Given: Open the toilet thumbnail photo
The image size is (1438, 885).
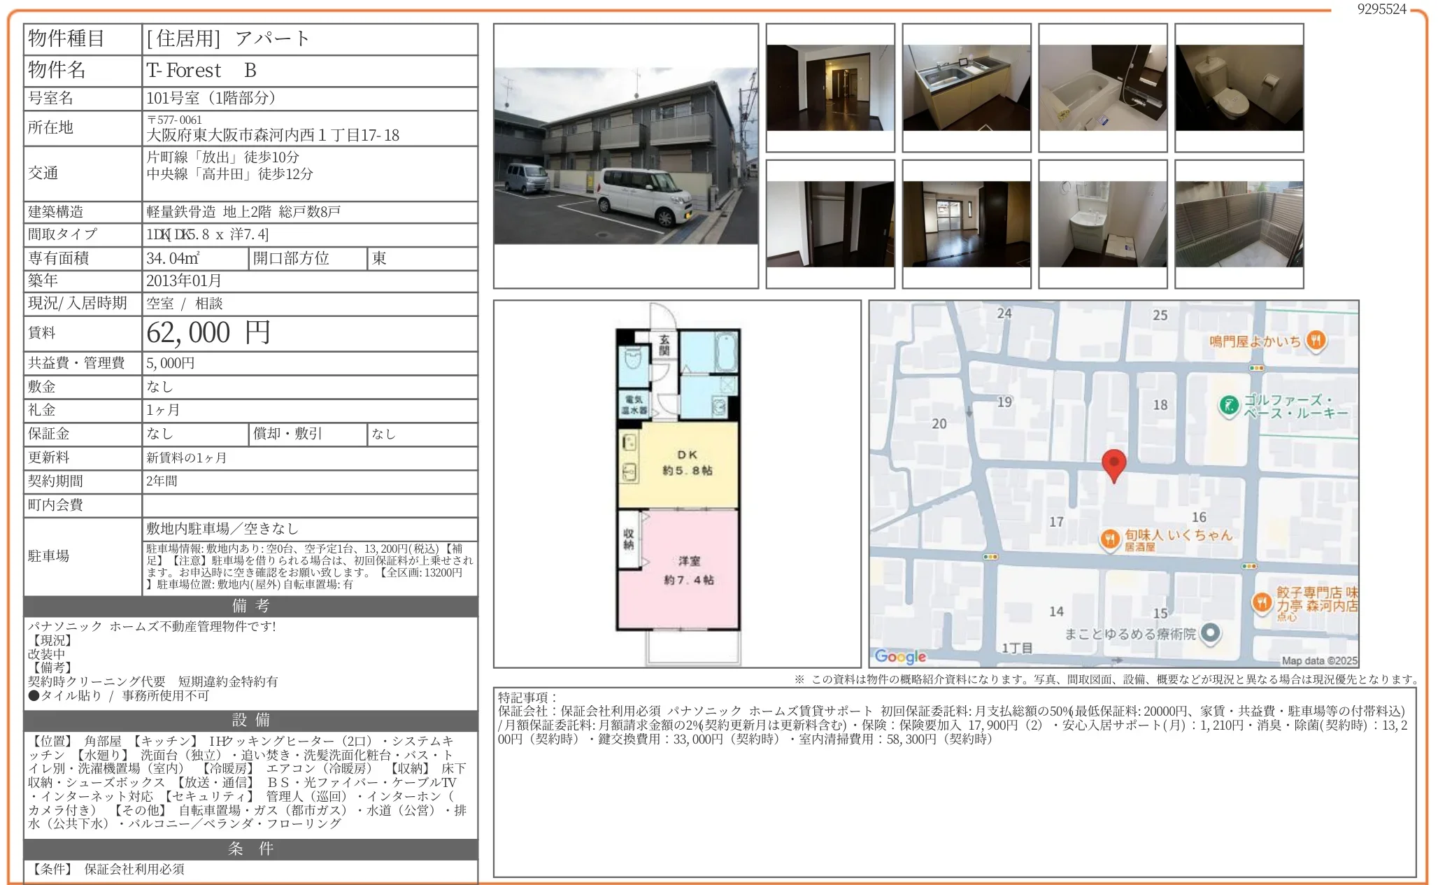Looking at the screenshot, I should pos(1239,87).
